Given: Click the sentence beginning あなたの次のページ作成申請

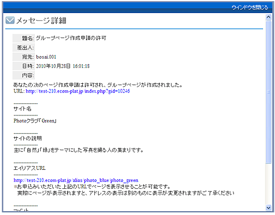Looking at the screenshot, I should [98, 85].
